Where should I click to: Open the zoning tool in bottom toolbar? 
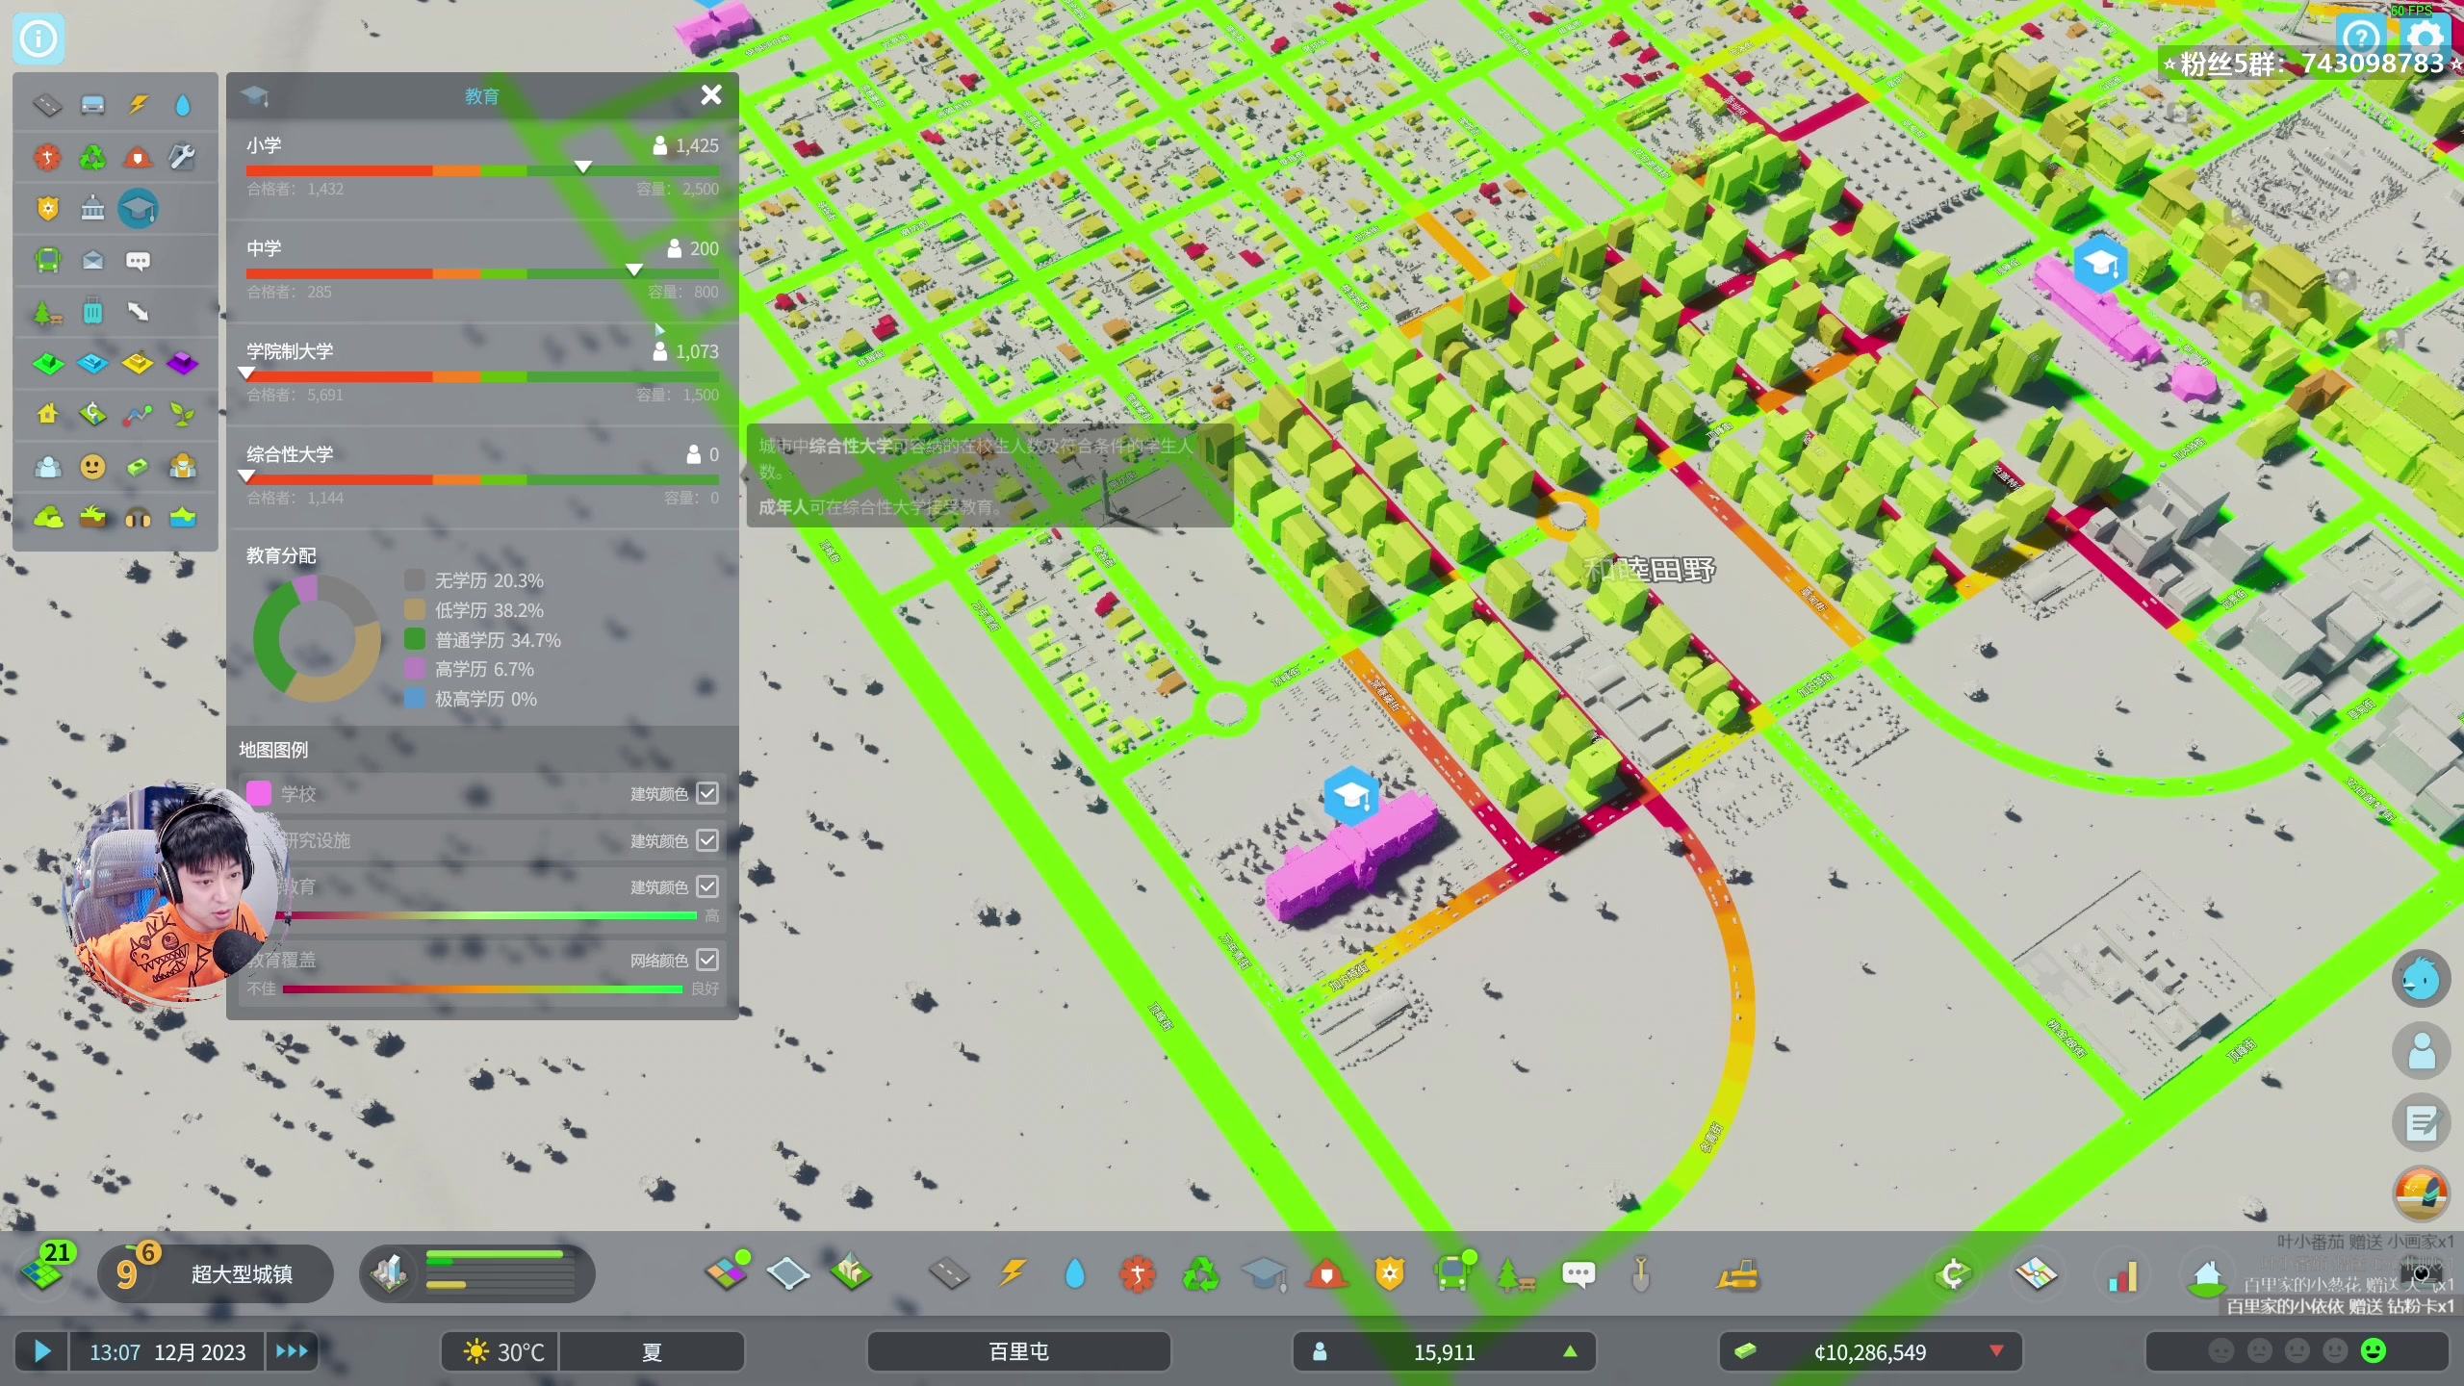pos(728,1273)
